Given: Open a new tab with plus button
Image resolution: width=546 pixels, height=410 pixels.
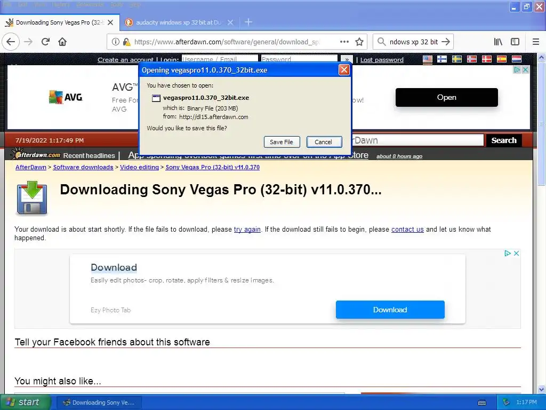Looking at the screenshot, I should [x=248, y=22].
